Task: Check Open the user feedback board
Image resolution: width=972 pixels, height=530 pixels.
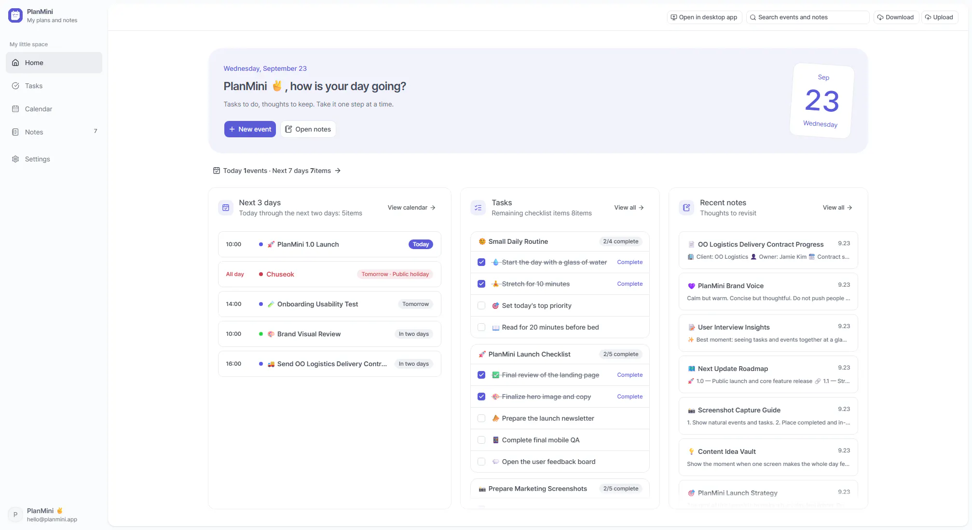Action: (x=481, y=462)
